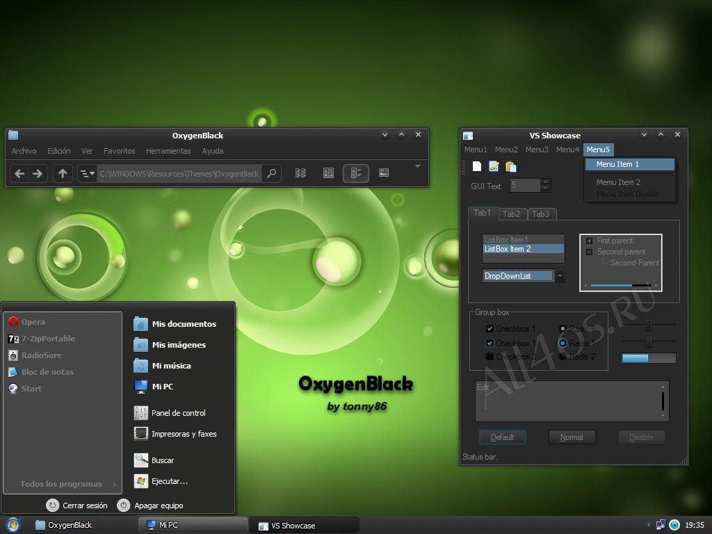The height and width of the screenshot is (534, 712).
Task: Click the new blank document icon in VS Showcase
Action: (x=477, y=167)
